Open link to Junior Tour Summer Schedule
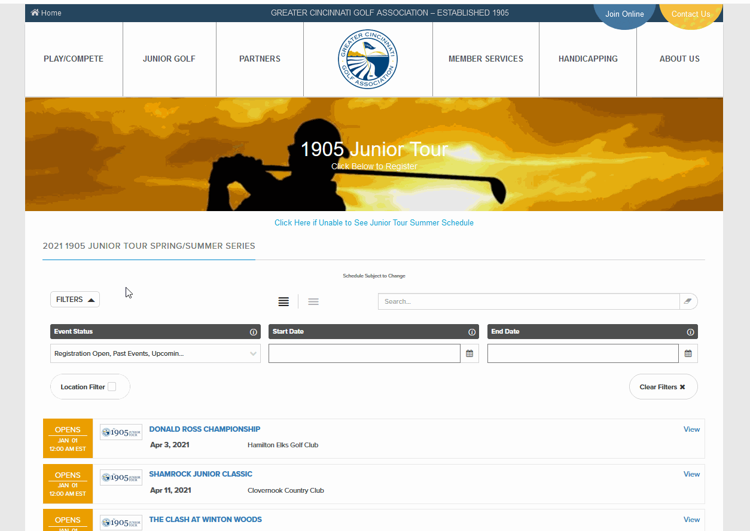This screenshot has height=531, width=750. pyautogui.click(x=374, y=222)
